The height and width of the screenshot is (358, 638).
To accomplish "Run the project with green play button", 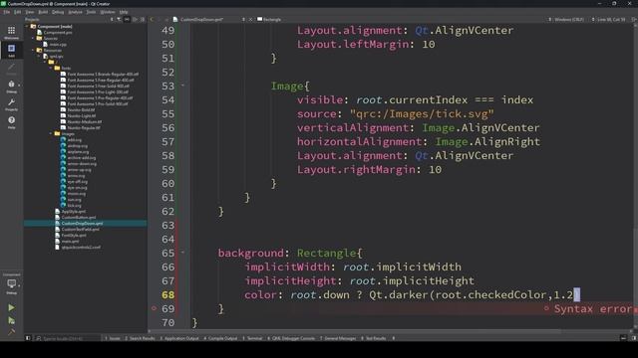I will [x=11, y=307].
